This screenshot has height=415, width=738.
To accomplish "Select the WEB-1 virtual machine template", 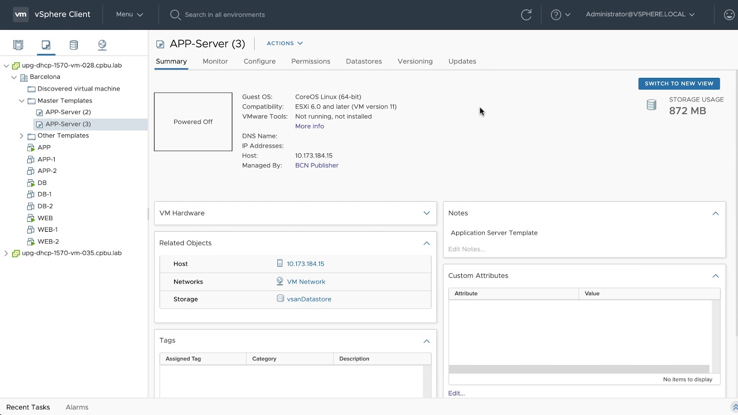I will pyautogui.click(x=46, y=229).
